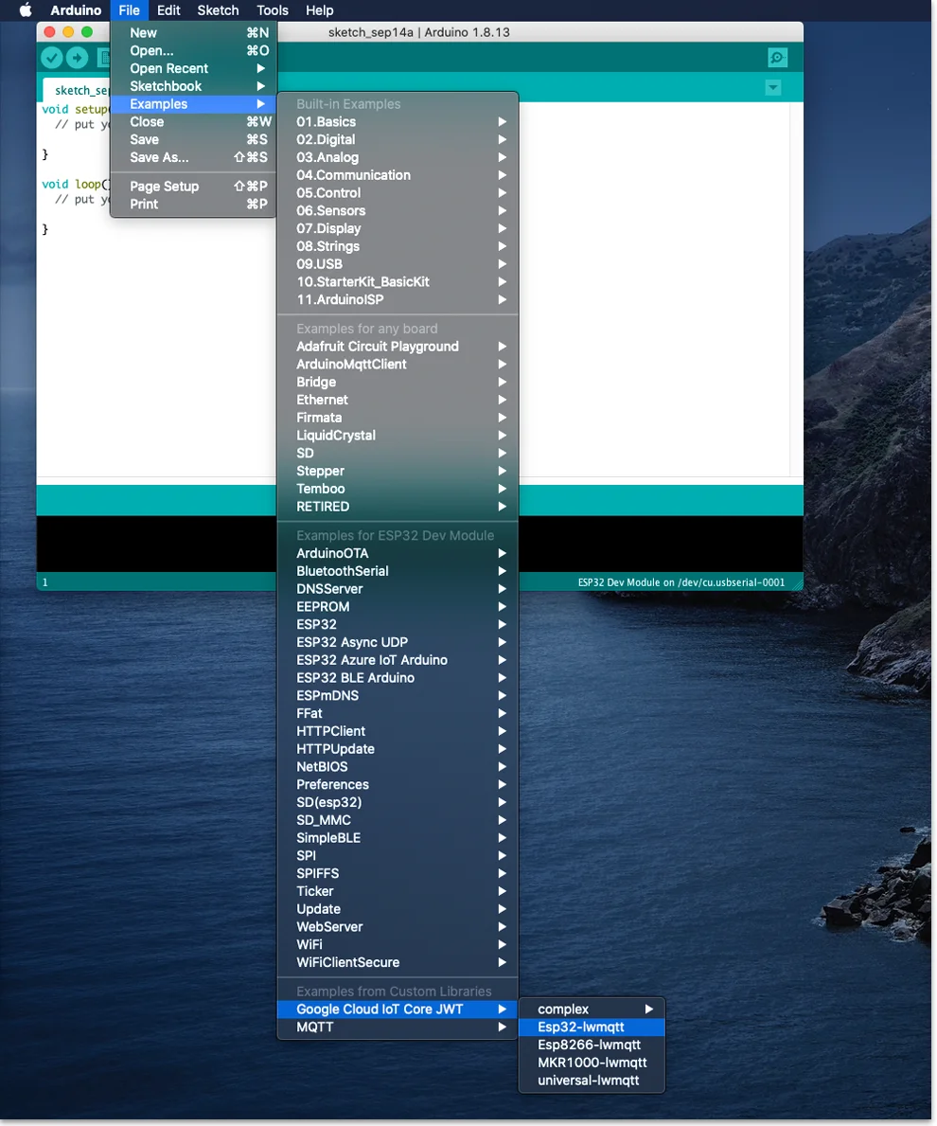
Task: Open the Stepper examples entry
Action: (398, 471)
